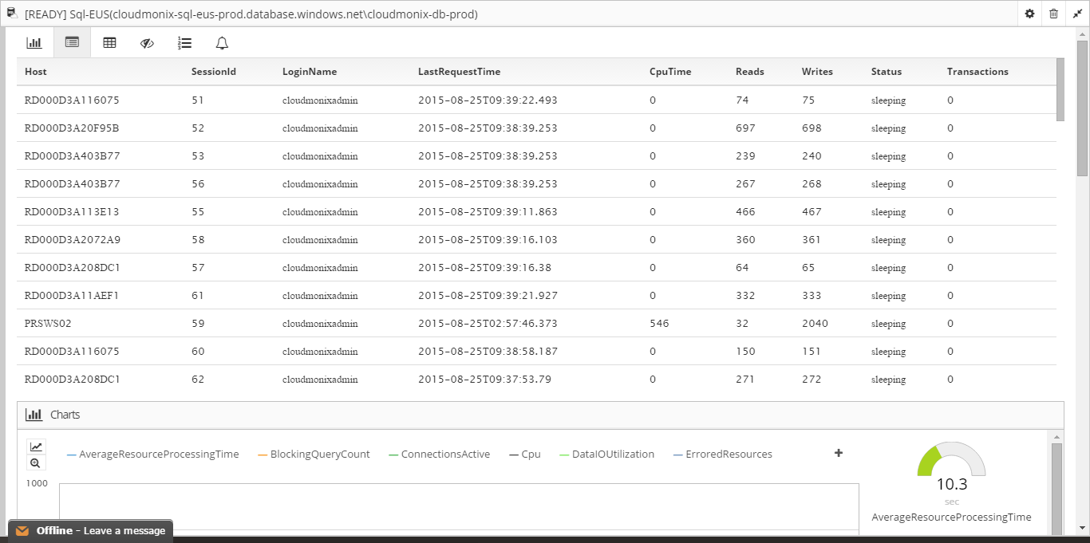Sort by LastRequestTime column header
This screenshot has width=1090, height=543.
(x=460, y=72)
